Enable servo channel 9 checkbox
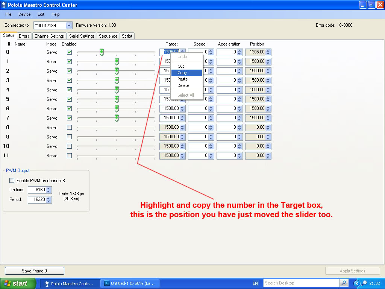The image size is (385, 289). (x=70, y=137)
